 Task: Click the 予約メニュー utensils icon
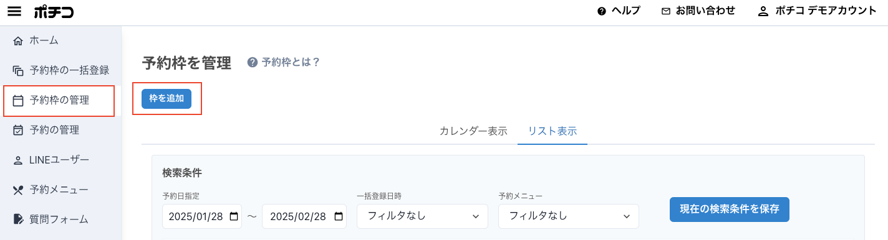tap(18, 190)
